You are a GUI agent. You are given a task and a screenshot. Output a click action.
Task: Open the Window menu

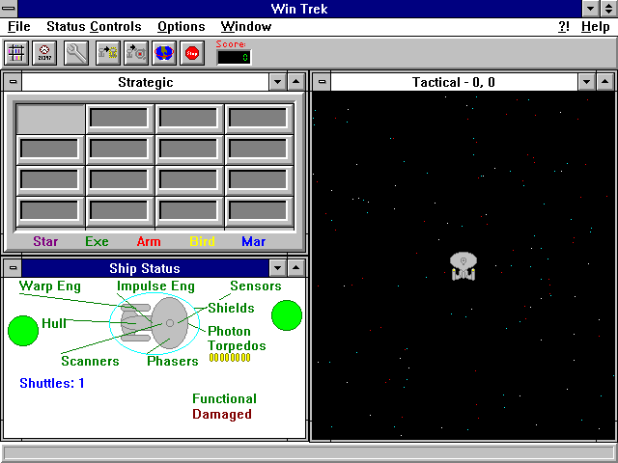[246, 27]
